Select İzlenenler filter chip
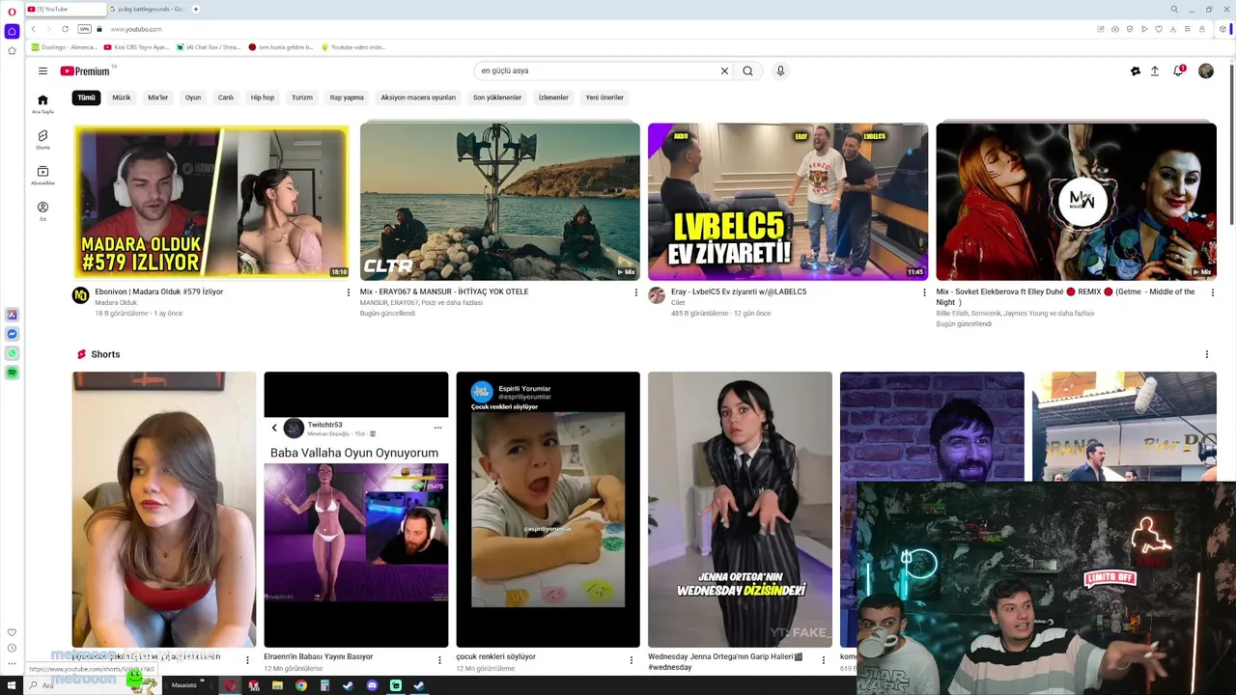The width and height of the screenshot is (1236, 695). 553,97
